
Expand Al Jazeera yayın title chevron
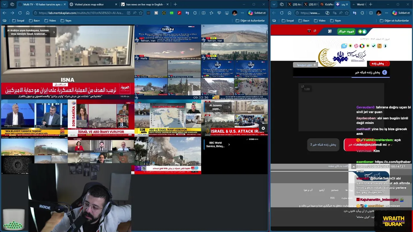[x=229, y=107]
